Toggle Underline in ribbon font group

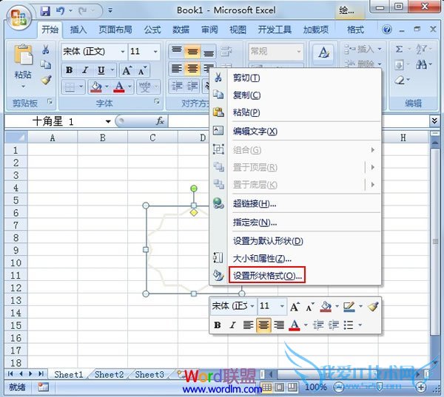[101, 70]
